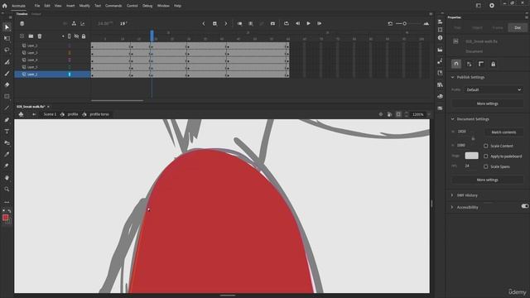The height and width of the screenshot is (298, 530).
Task: Select the Pen tool
Action: pyautogui.click(x=7, y=119)
